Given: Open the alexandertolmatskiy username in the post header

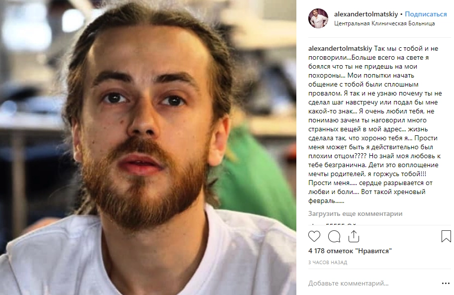Looking at the screenshot, I should point(366,14).
